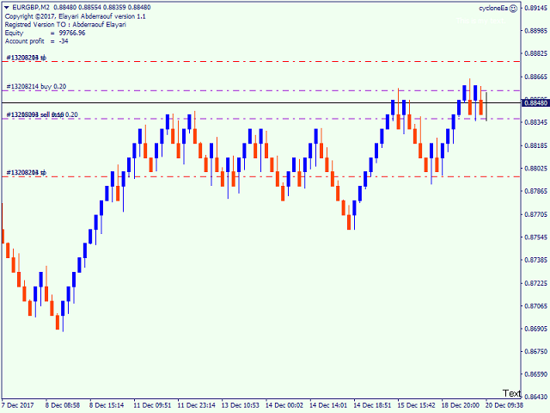This screenshot has width=550, height=413.
Task: Click the 11 Dec 23:14 time label
Action: [x=197, y=405]
